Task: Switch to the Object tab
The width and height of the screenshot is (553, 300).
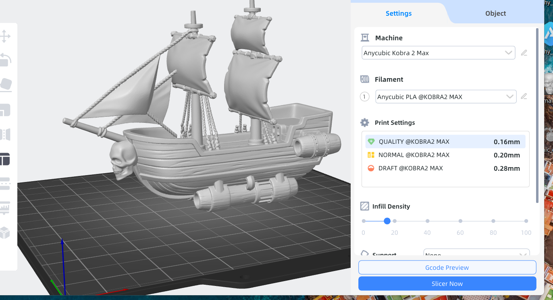Action: pyautogui.click(x=495, y=13)
